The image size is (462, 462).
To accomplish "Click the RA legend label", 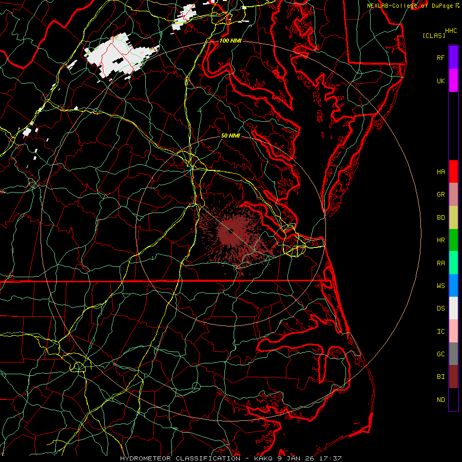I will [441, 263].
